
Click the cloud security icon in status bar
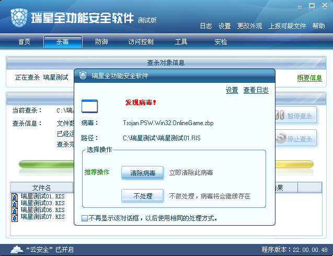(x=17, y=249)
